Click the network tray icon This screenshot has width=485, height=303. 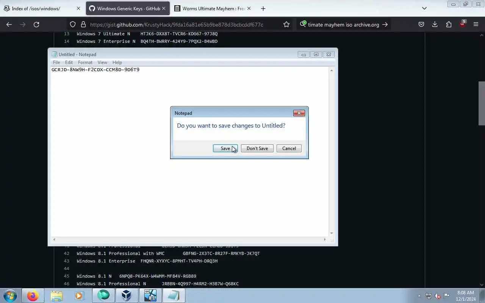pyautogui.click(x=429, y=296)
